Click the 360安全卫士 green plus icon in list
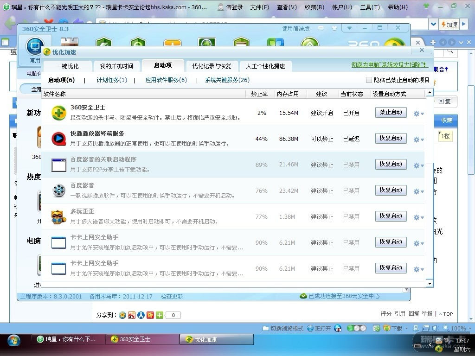This screenshot has height=356, width=475. tap(59, 113)
